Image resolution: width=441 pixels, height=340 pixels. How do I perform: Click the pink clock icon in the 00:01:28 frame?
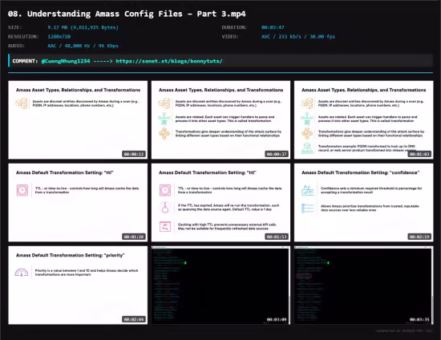click(22, 190)
